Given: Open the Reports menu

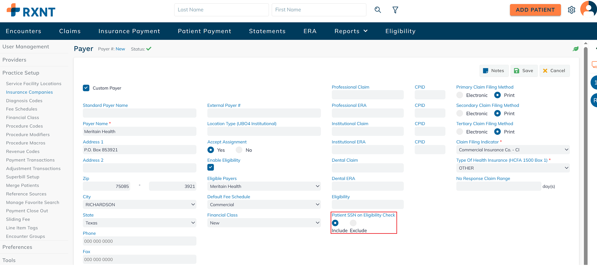Looking at the screenshot, I should 351,31.
